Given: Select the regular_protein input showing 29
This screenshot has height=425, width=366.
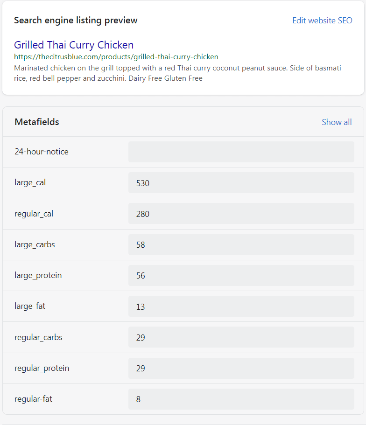Looking at the screenshot, I should pyautogui.click(x=241, y=368).
